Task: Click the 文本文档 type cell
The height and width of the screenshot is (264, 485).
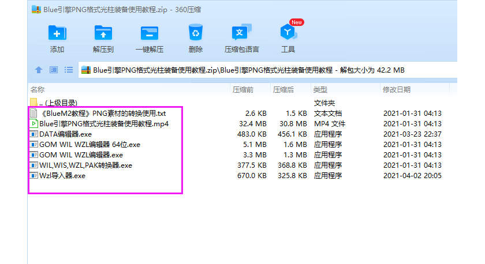Action: [x=328, y=114]
